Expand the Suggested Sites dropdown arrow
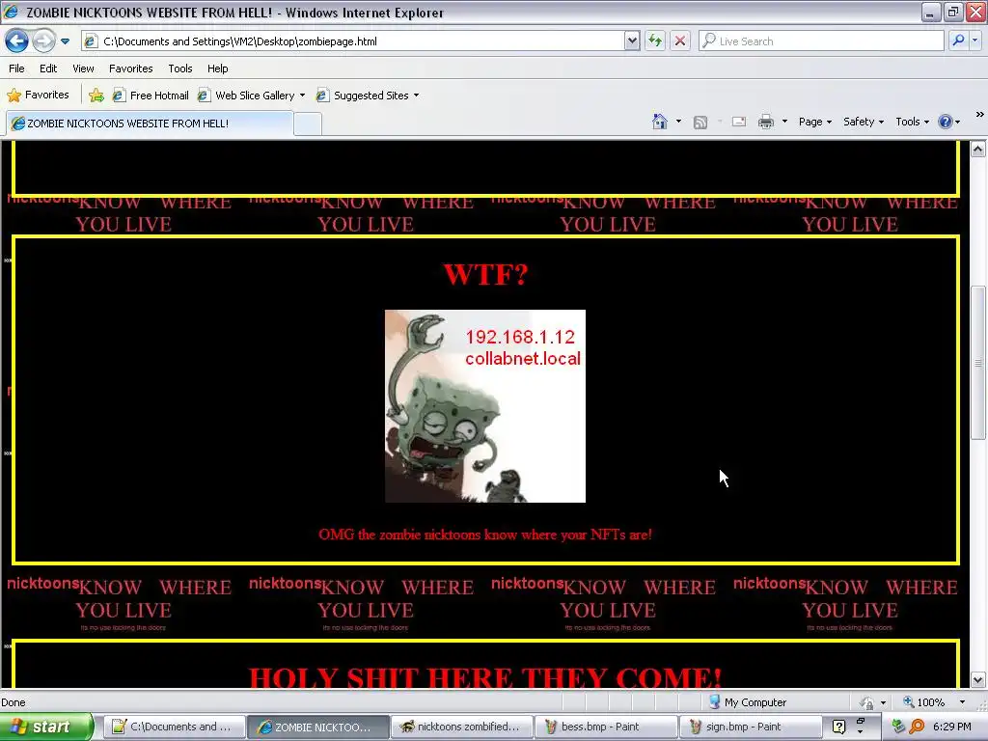988x741 pixels. click(416, 96)
